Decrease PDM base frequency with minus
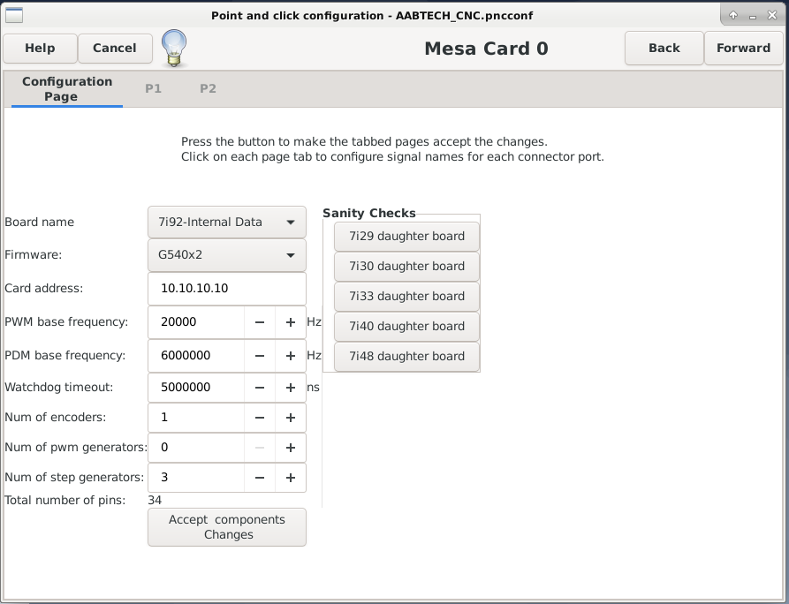 pyautogui.click(x=260, y=356)
